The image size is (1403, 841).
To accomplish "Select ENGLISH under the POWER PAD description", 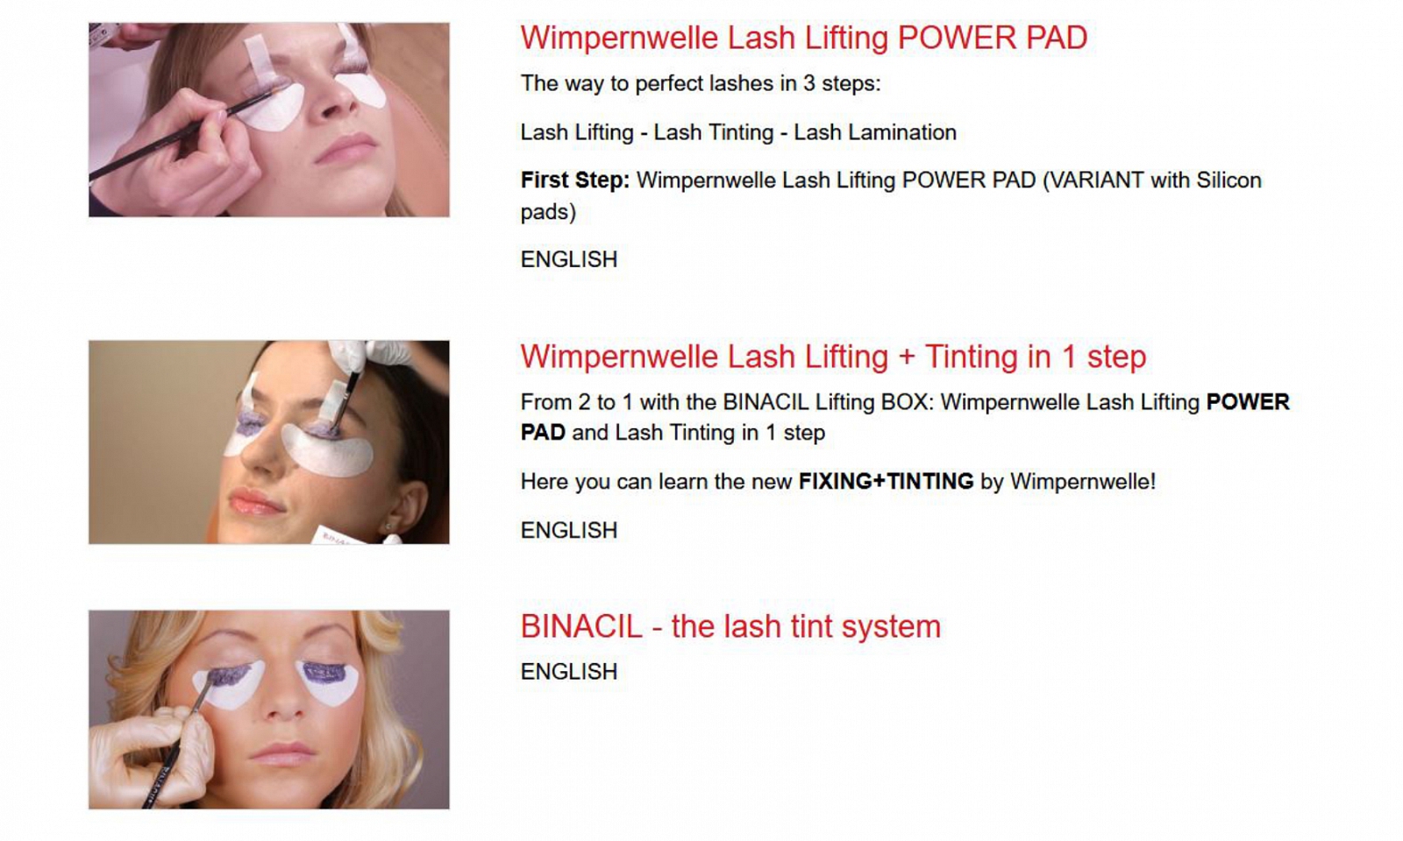I will click(569, 259).
